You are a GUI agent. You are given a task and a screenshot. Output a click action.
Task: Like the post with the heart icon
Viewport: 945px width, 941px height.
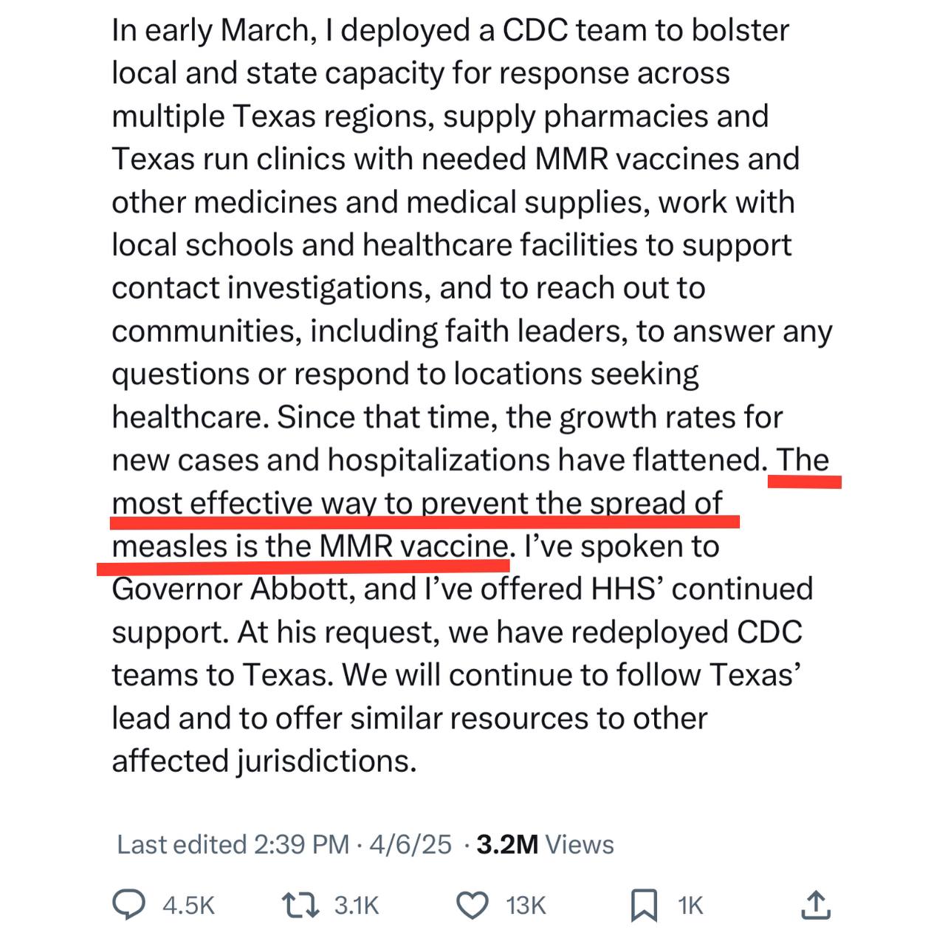tap(472, 906)
